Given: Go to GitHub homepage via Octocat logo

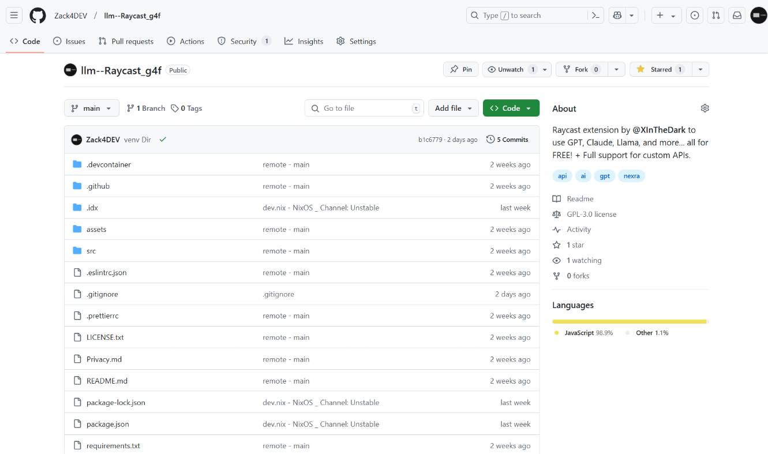Looking at the screenshot, I should (38, 16).
